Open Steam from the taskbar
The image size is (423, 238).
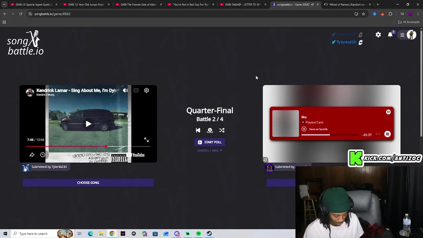pyautogui.click(x=209, y=234)
